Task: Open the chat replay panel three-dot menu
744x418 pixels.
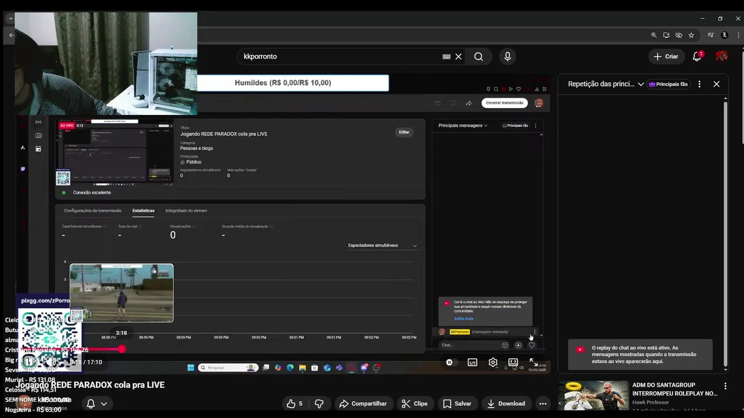Action: point(699,84)
